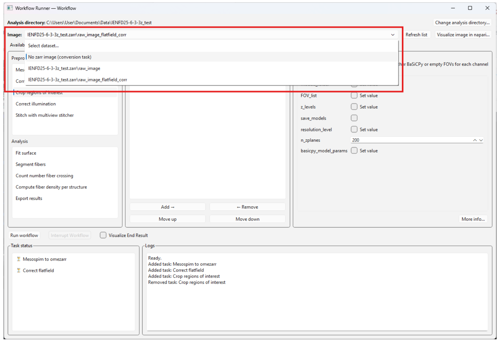501x344 pixels.
Task: Toggle the save_models checkbox
Action: 354,118
